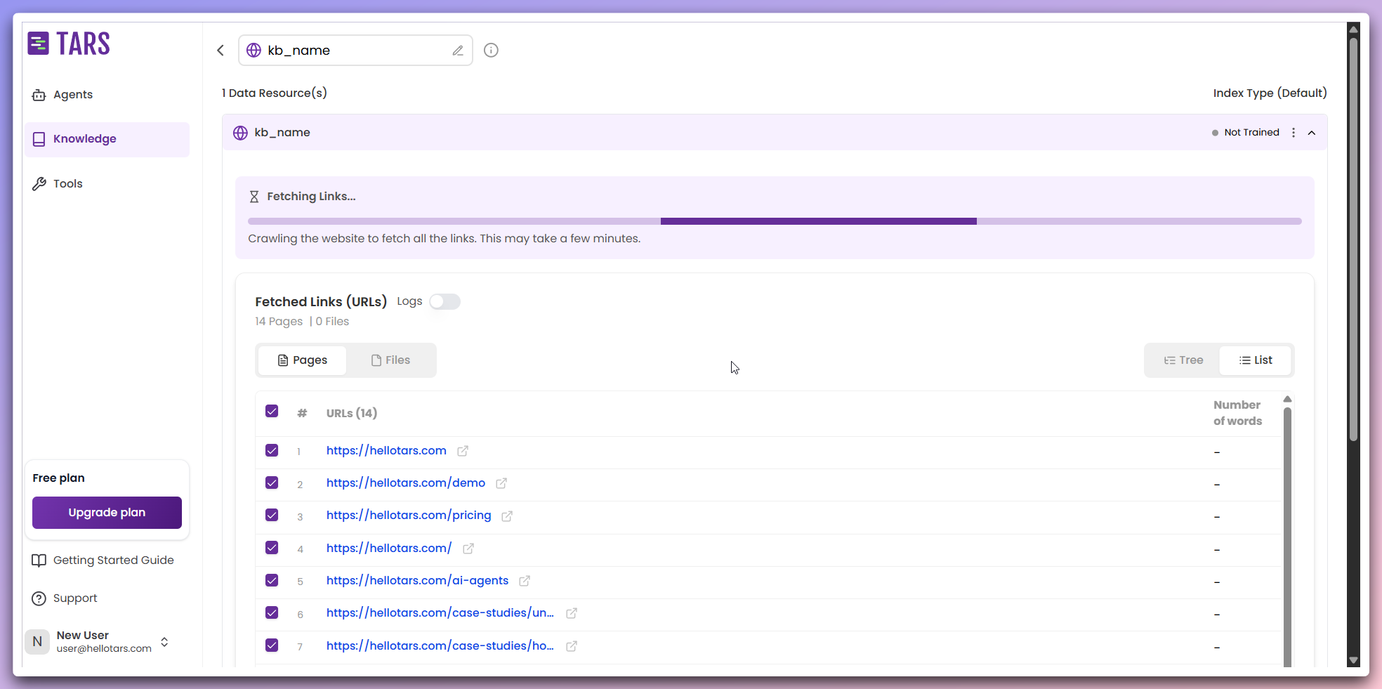Expand the New User account switcher arrows
Image resolution: width=1382 pixels, height=689 pixels.
click(164, 642)
